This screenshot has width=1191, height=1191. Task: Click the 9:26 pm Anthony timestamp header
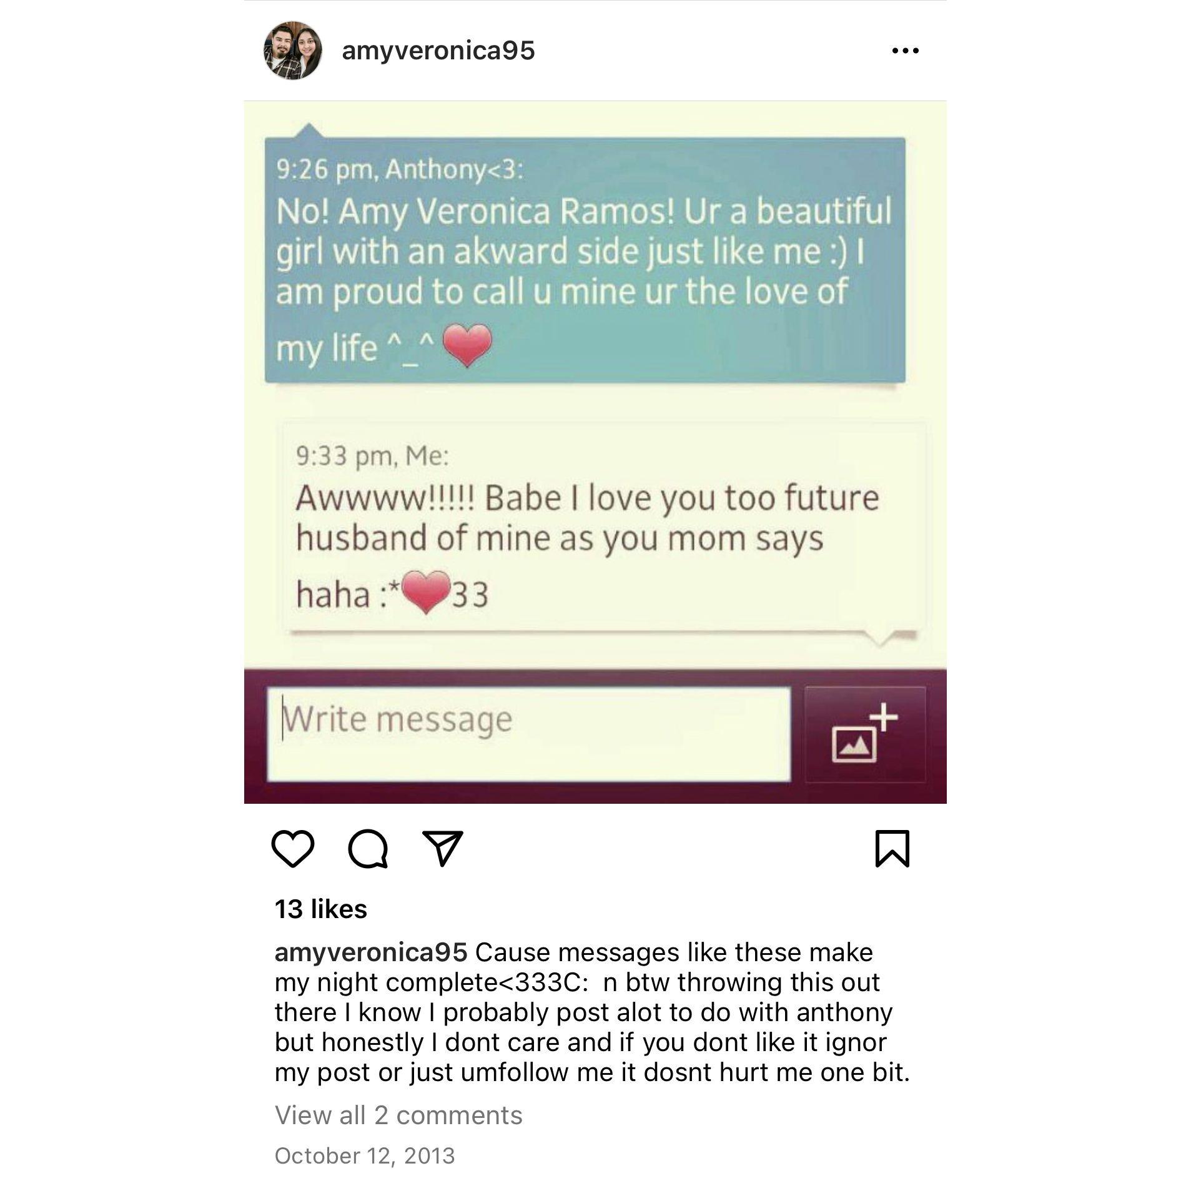pos(400,169)
